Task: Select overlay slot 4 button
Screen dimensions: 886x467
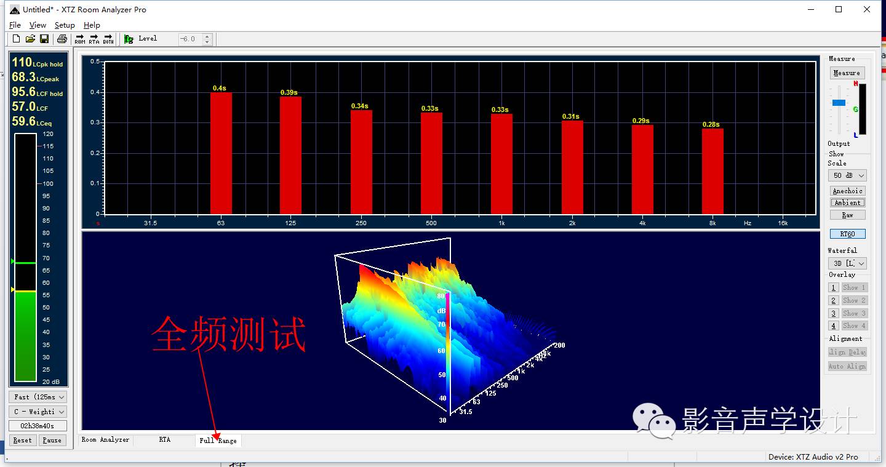Action: [834, 325]
